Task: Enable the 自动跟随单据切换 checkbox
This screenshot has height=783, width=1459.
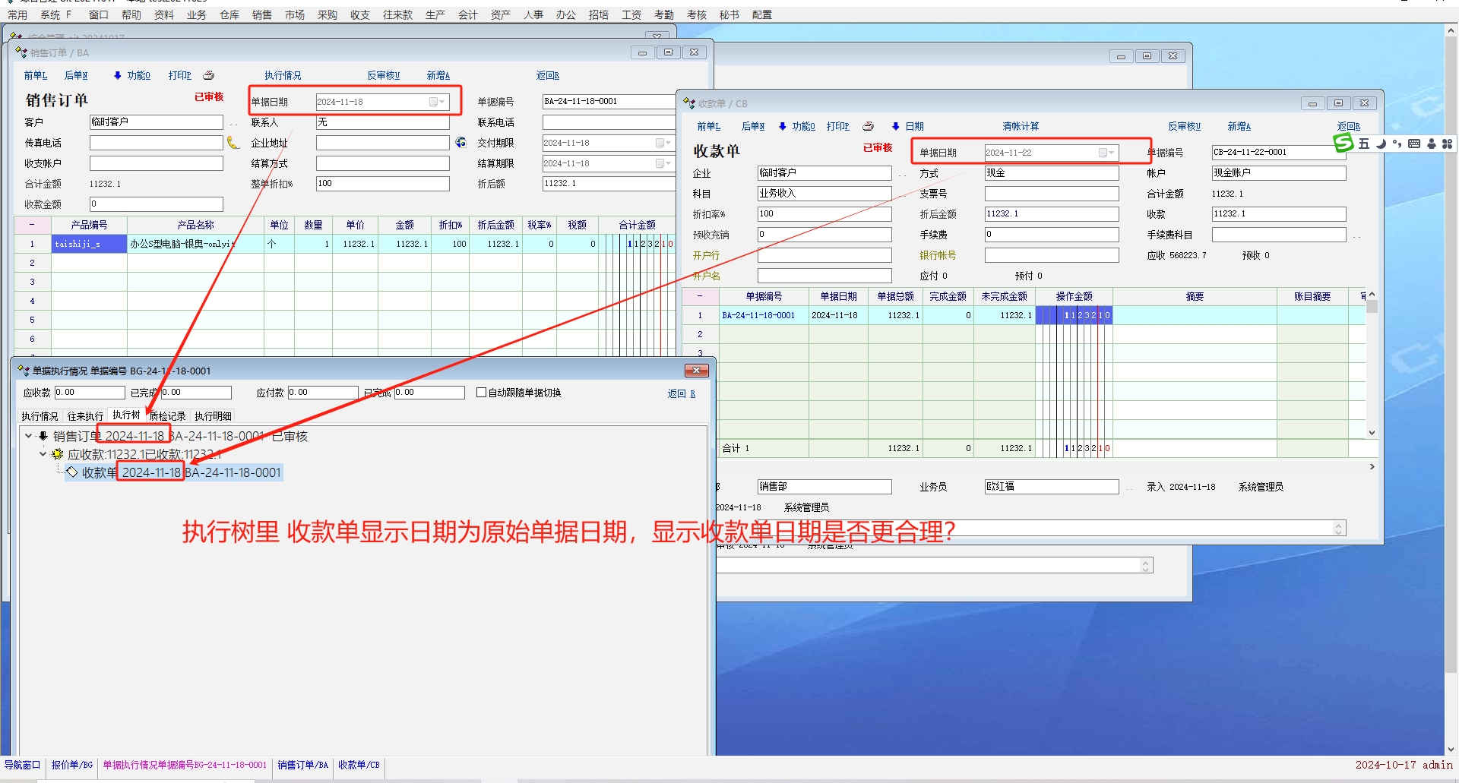Action: tap(481, 393)
